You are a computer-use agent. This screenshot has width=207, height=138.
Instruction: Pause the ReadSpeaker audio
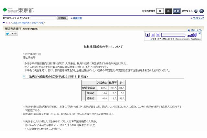153,35
